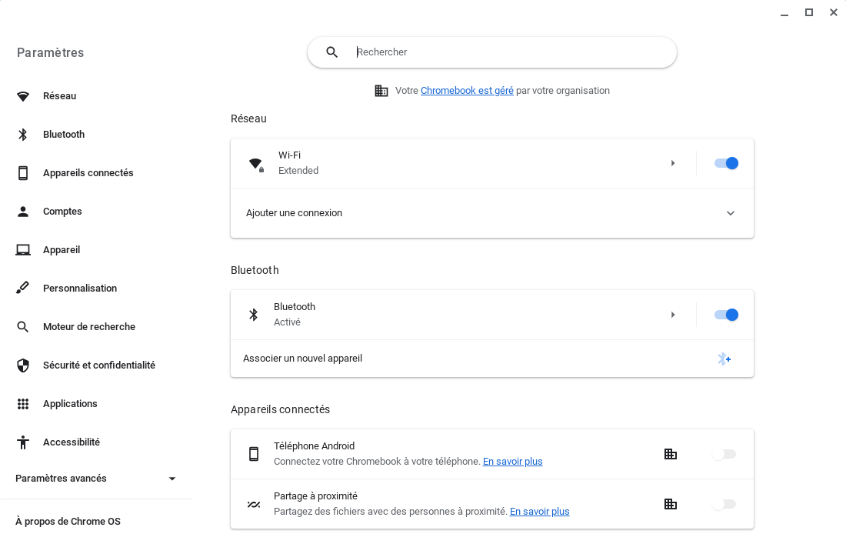
Task: Open Sécurité et confidentialité shield icon
Action: 22,365
